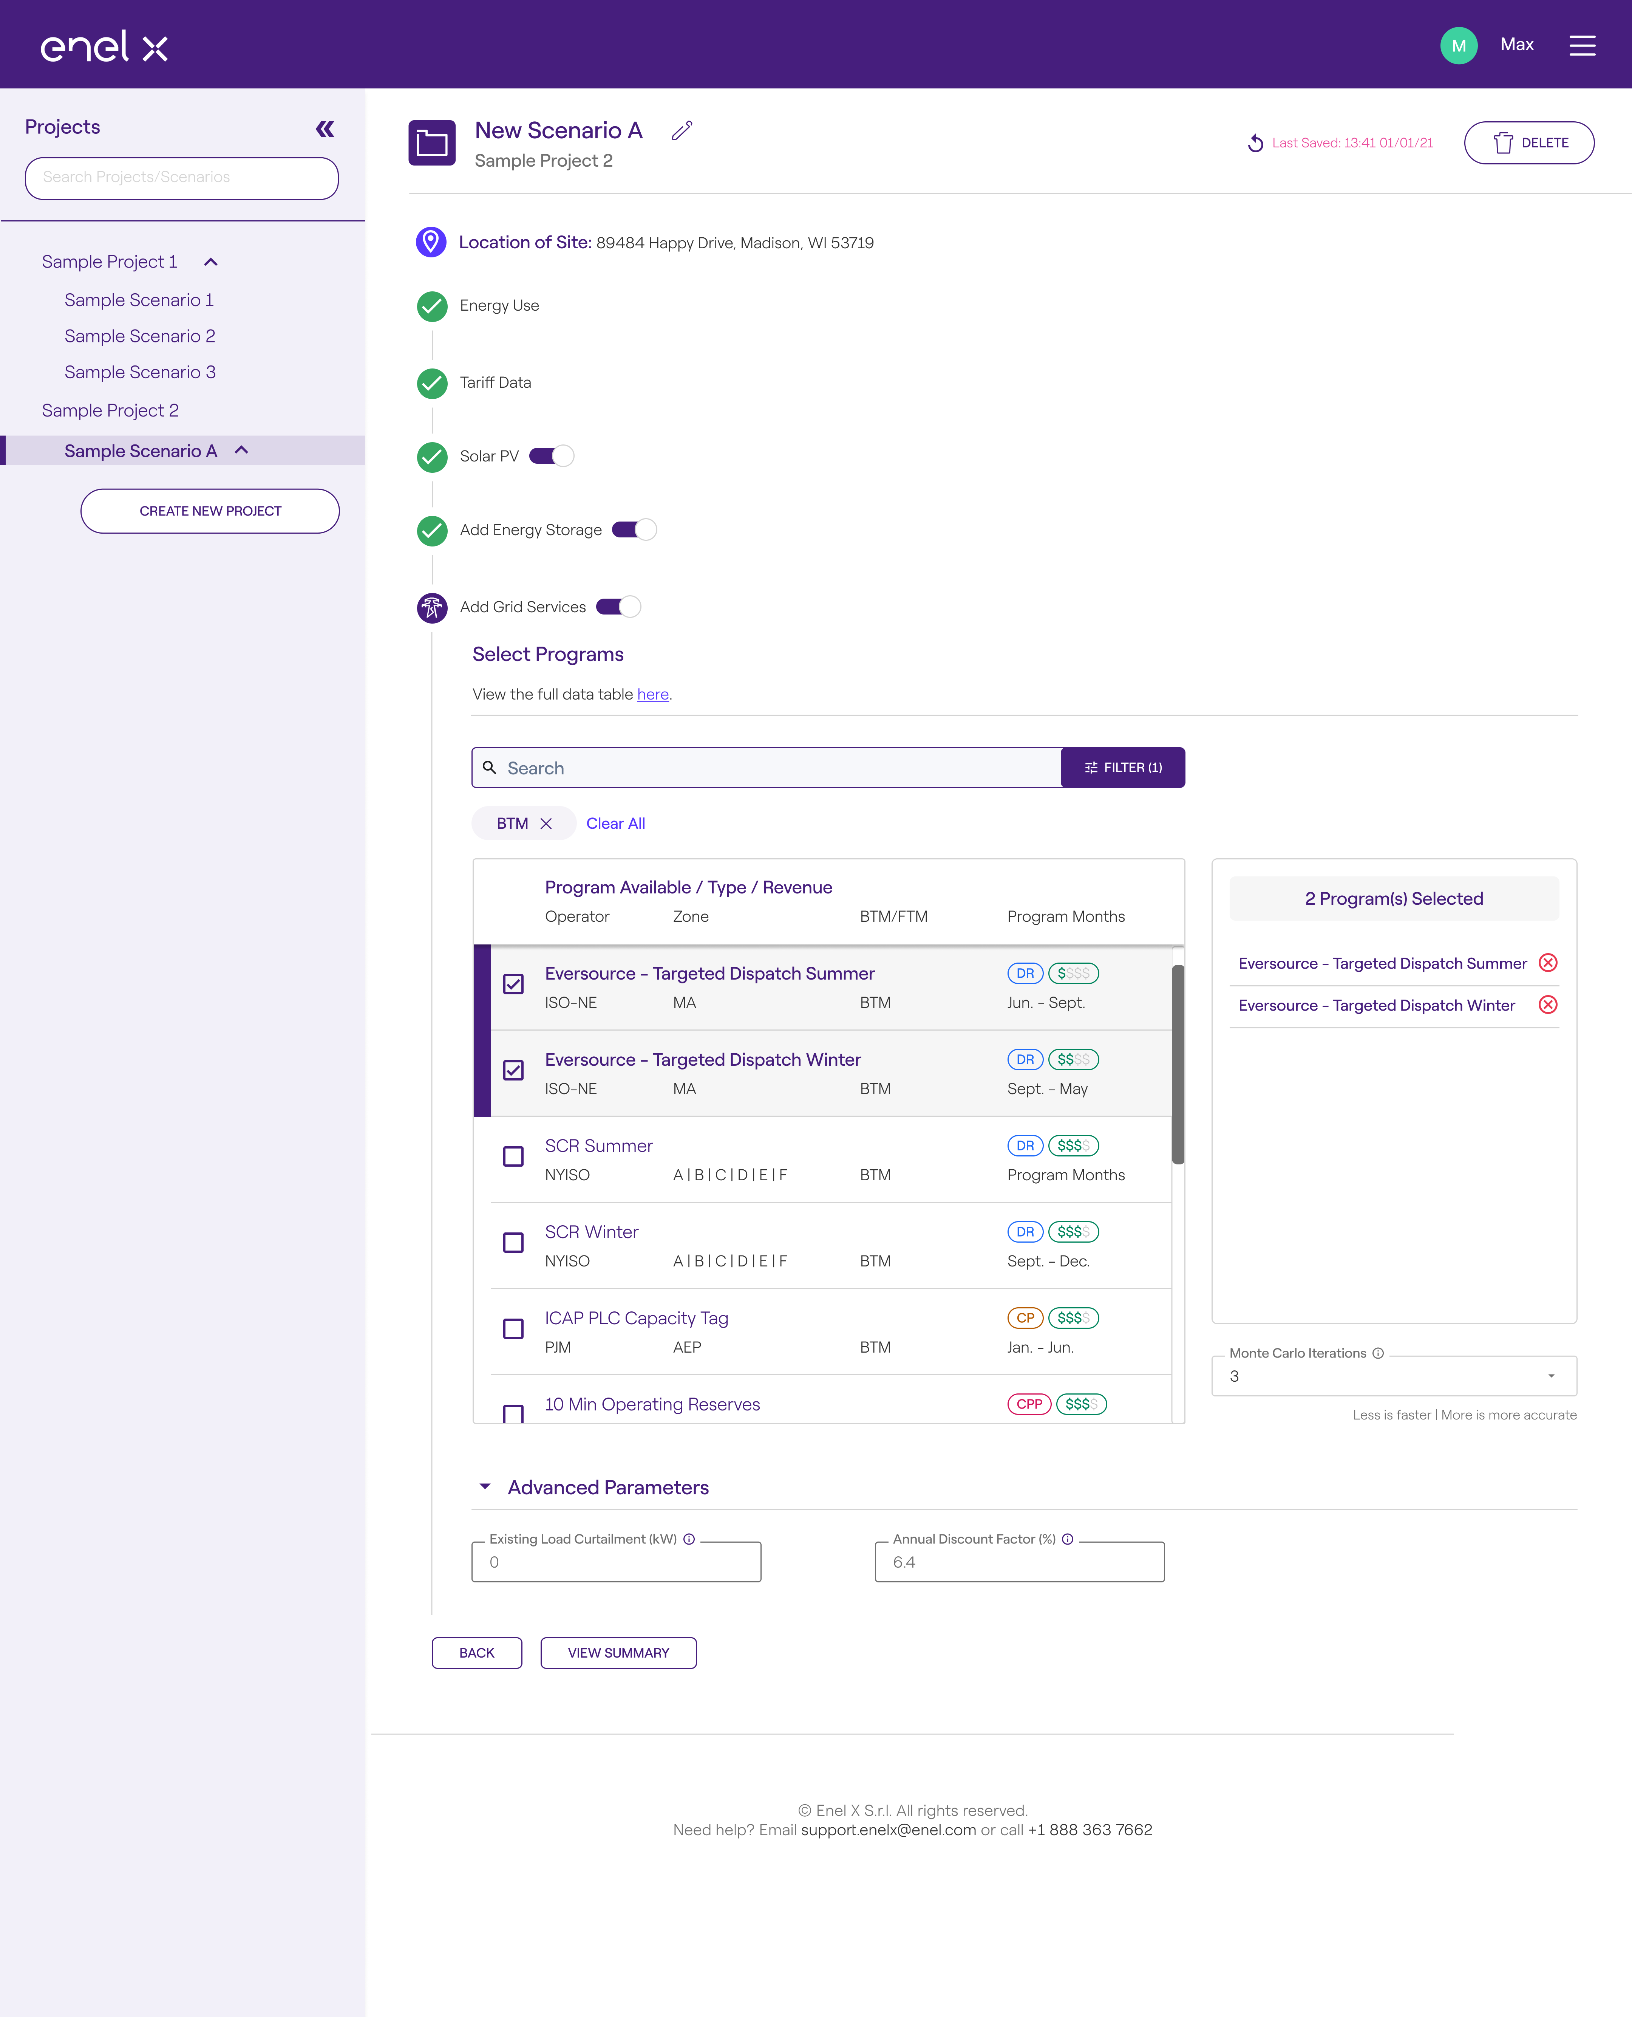Select Sample Project 1

[x=109, y=262]
